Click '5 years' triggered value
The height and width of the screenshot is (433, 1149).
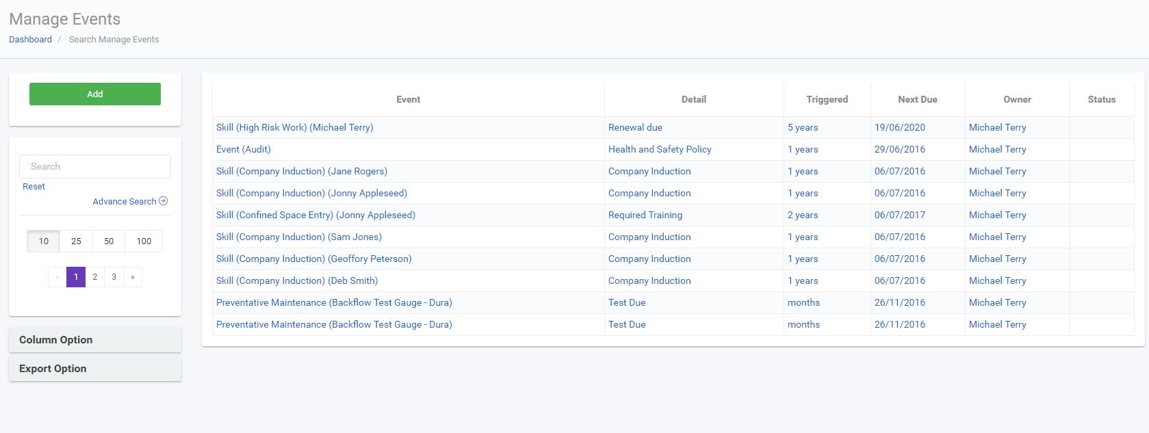(x=803, y=127)
